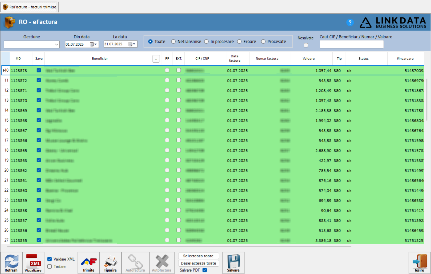Toggle the Salvare PDF checkbox
Image resolution: width=431 pixels, height=274 pixels.
tap(205, 270)
